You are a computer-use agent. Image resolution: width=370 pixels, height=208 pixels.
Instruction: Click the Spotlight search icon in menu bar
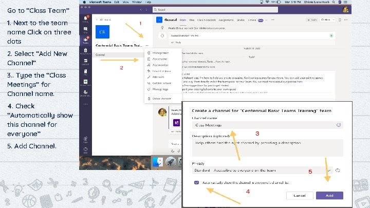334,2
